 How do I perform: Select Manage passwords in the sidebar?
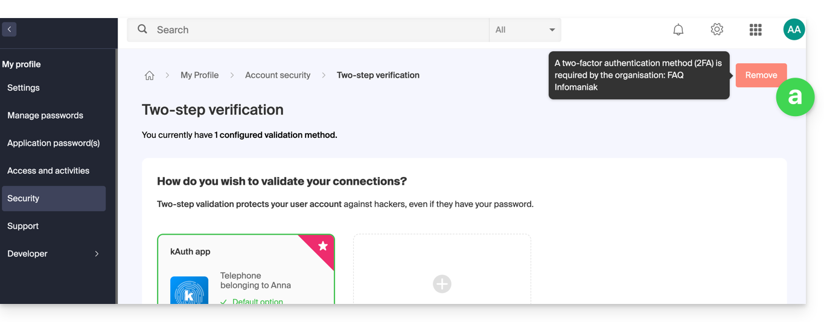[x=45, y=116]
